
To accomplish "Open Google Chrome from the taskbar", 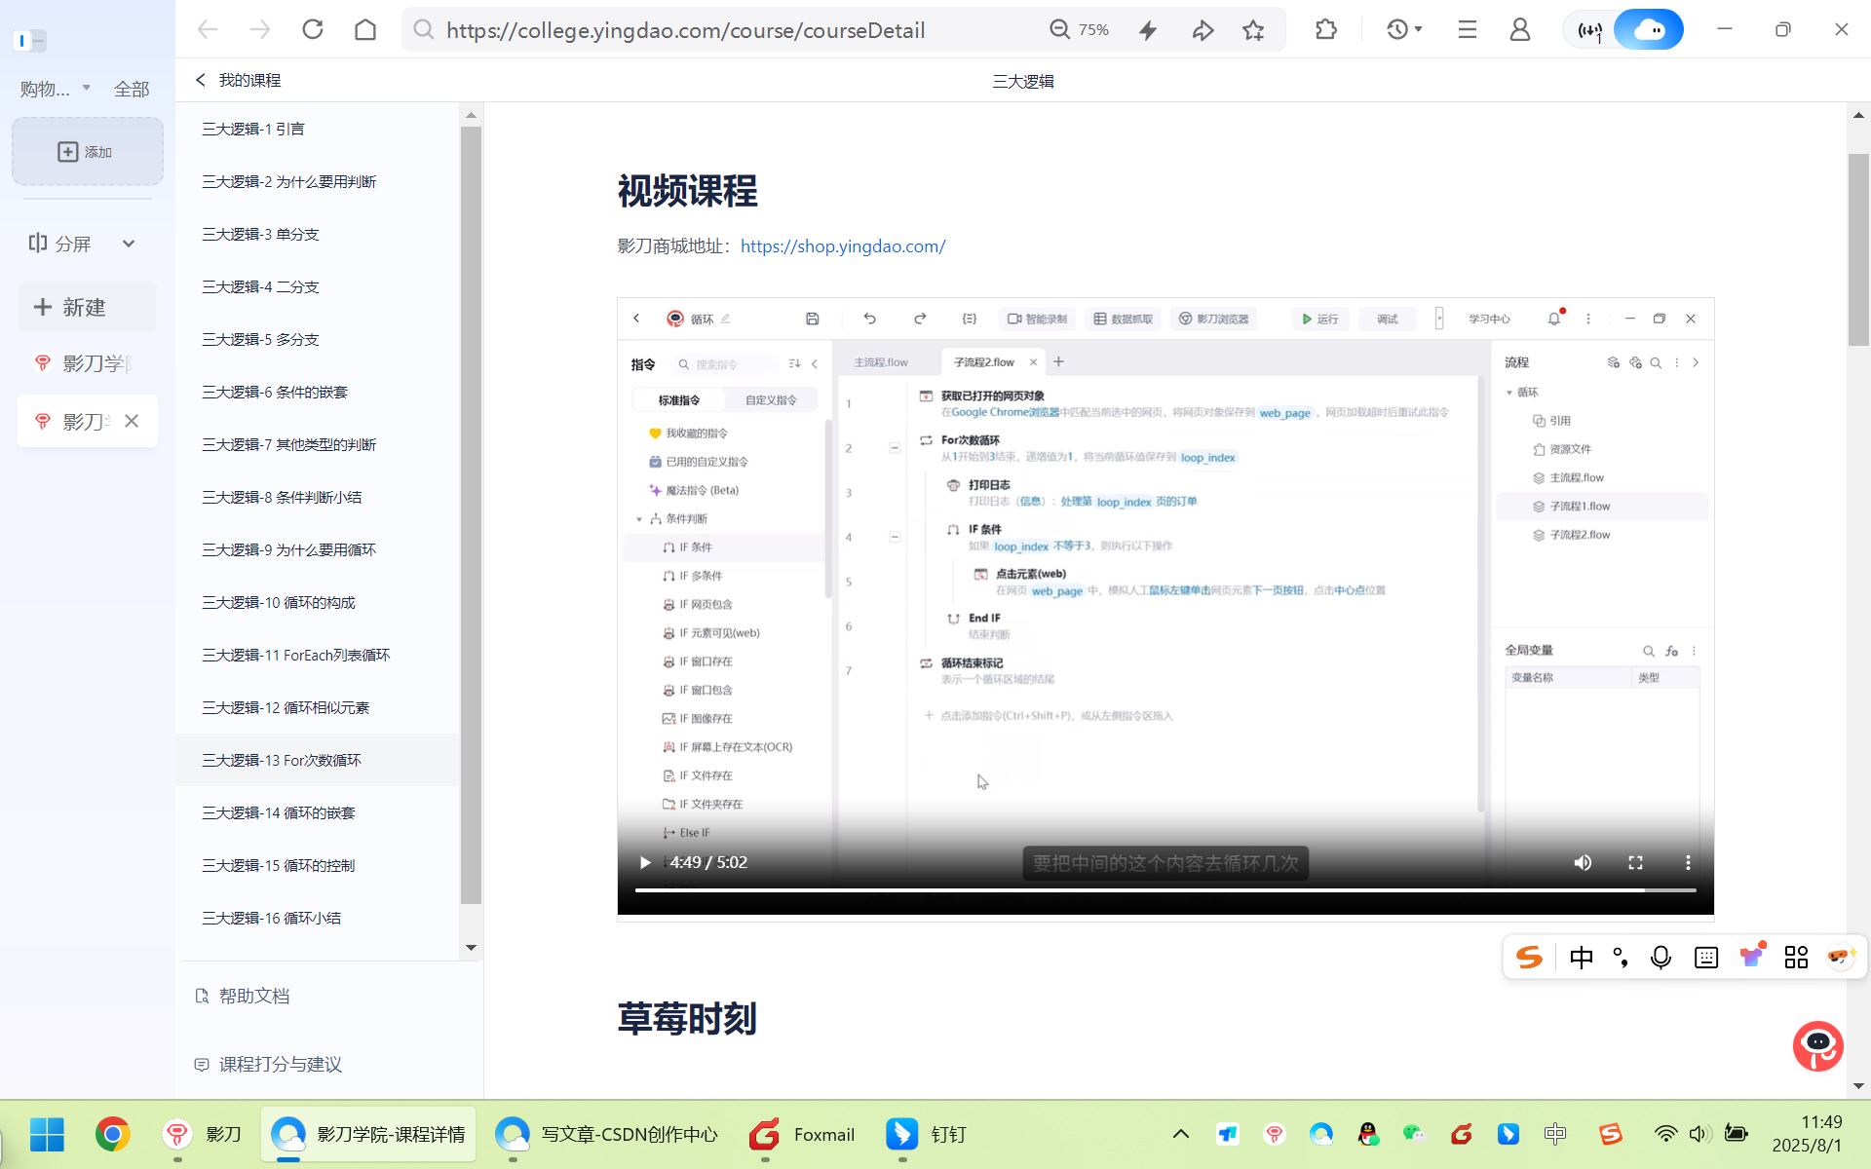I will [x=113, y=1134].
